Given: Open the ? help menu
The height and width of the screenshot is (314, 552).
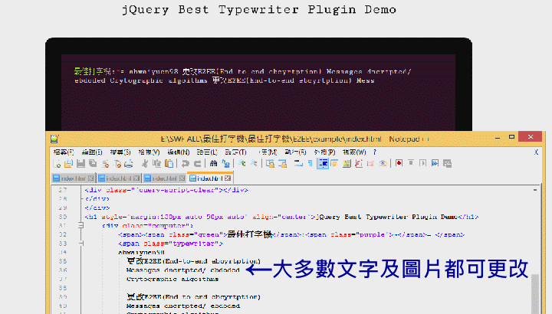Looking at the screenshot, I should click(x=375, y=152).
